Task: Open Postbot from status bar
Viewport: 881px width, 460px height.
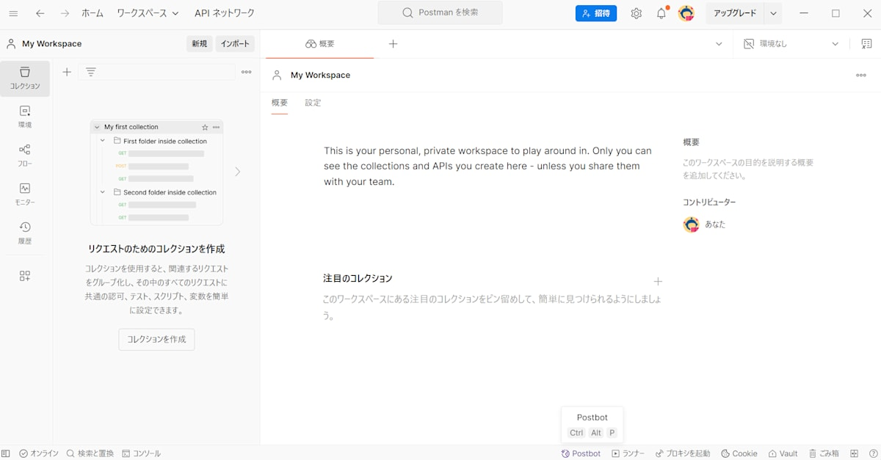Action: 581,453
